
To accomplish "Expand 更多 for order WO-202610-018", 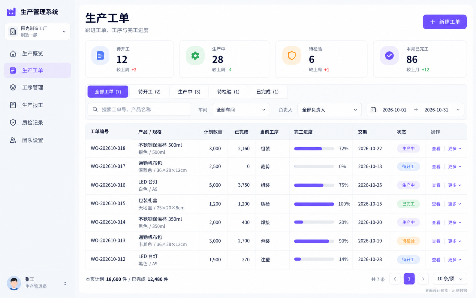I will click(x=455, y=149).
